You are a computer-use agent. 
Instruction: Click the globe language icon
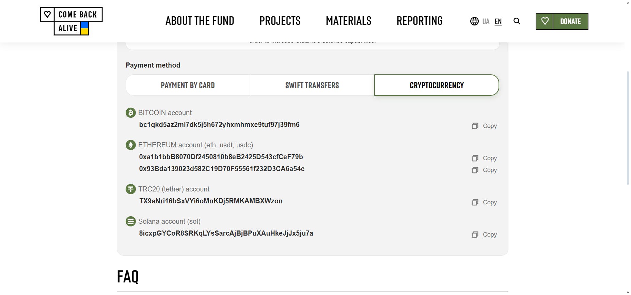coord(474,21)
